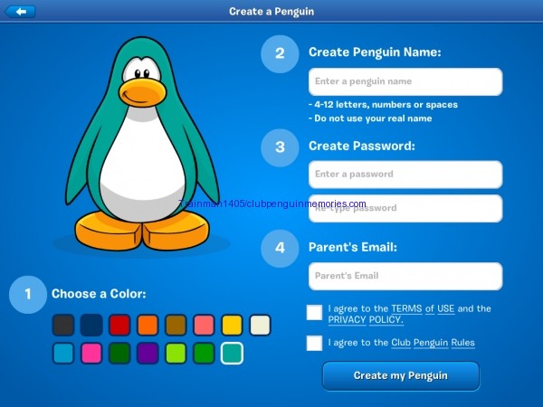This screenshot has height=407, width=543.
Task: Click the Enter a password field
Action: point(405,174)
